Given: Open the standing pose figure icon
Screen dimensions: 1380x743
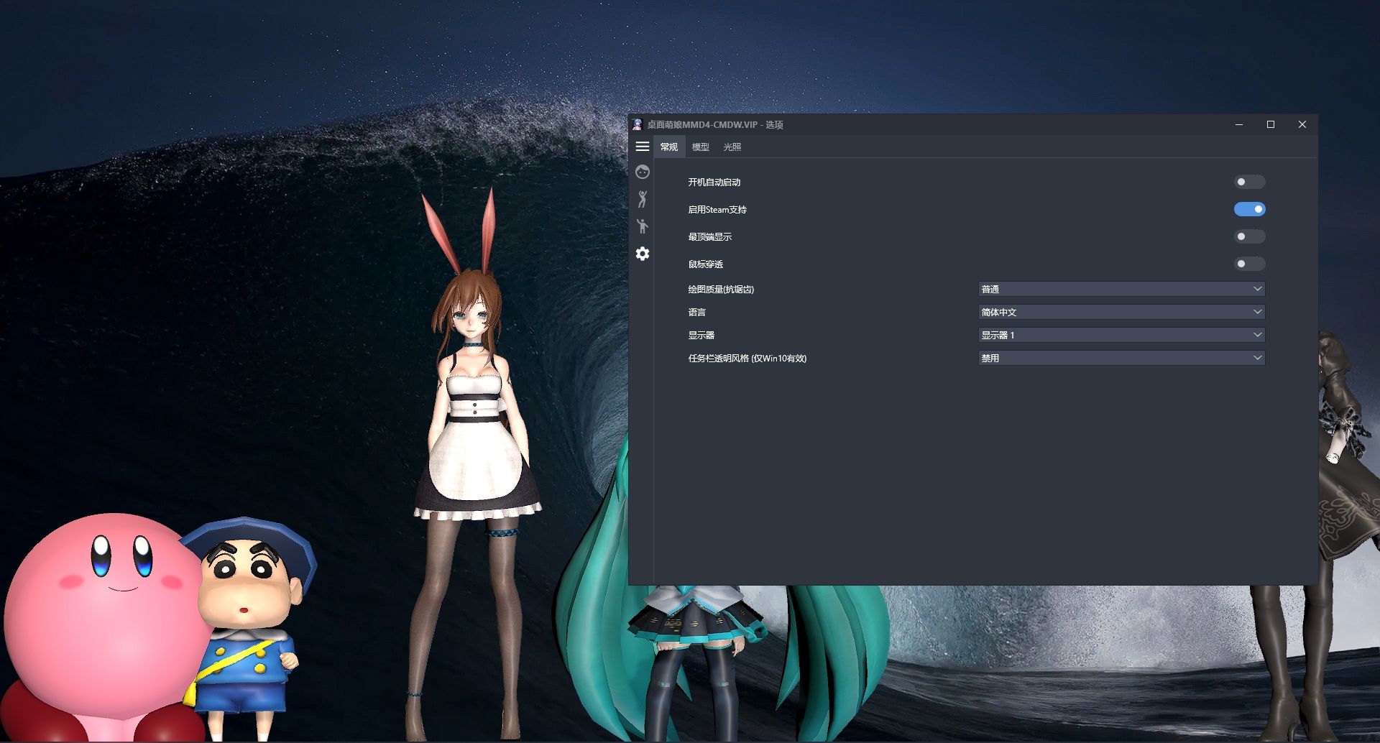Looking at the screenshot, I should tap(642, 226).
